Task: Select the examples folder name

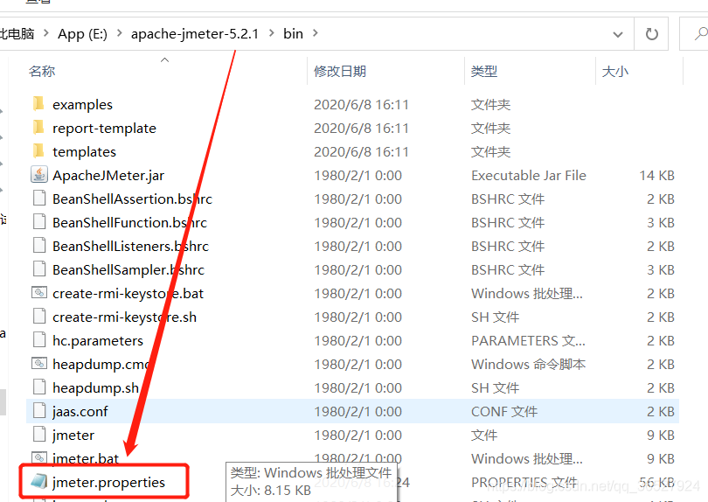Action: (83, 104)
